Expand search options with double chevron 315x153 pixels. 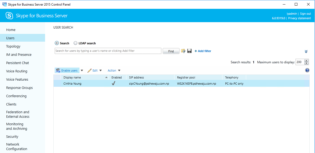point(306,52)
